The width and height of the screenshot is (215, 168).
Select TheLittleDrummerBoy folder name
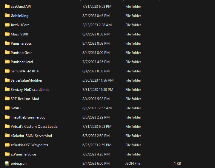pyautogui.click(x=28, y=117)
